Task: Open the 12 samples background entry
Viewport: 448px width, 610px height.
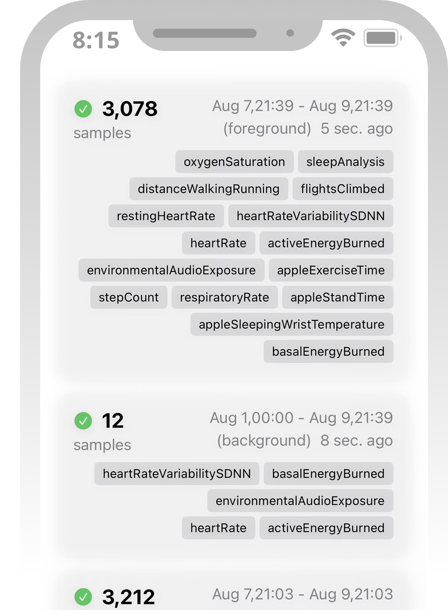Action: click(233, 475)
